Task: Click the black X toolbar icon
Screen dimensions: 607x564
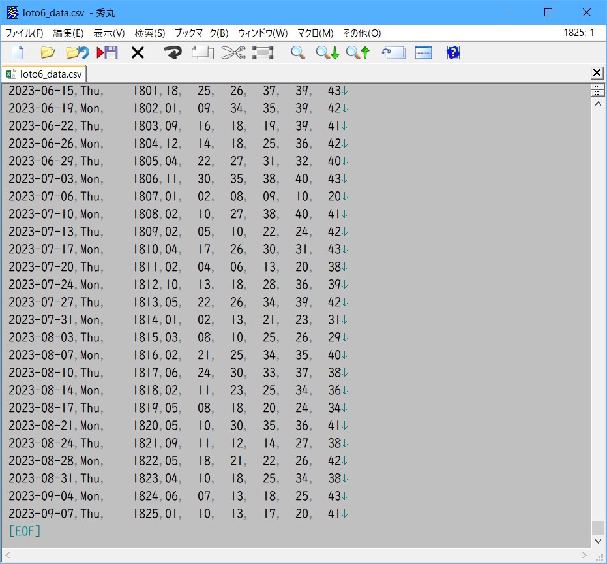Action: coord(138,52)
